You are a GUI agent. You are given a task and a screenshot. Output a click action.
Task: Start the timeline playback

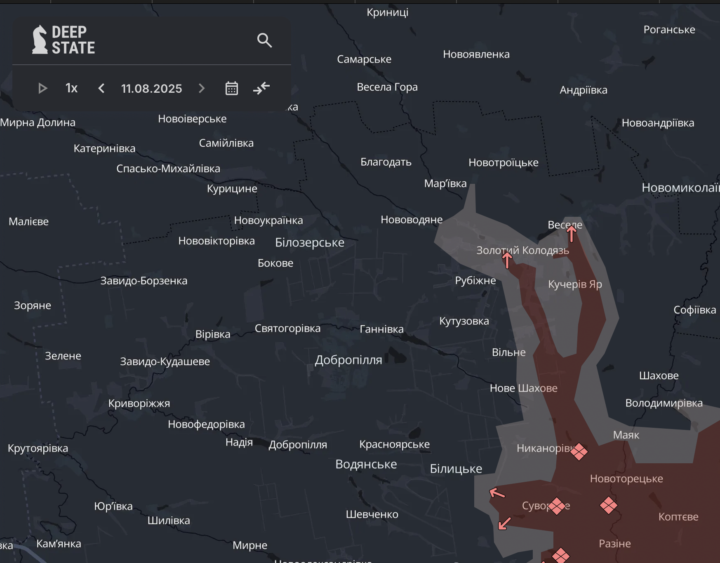tap(42, 88)
